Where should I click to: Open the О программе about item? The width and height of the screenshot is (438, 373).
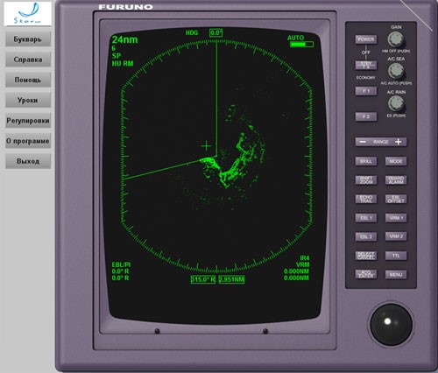point(28,141)
